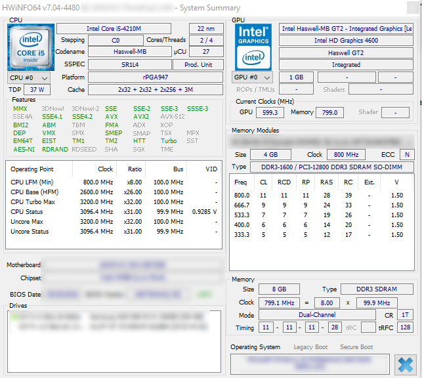Click the 37 W TDP value

[x=37, y=90]
